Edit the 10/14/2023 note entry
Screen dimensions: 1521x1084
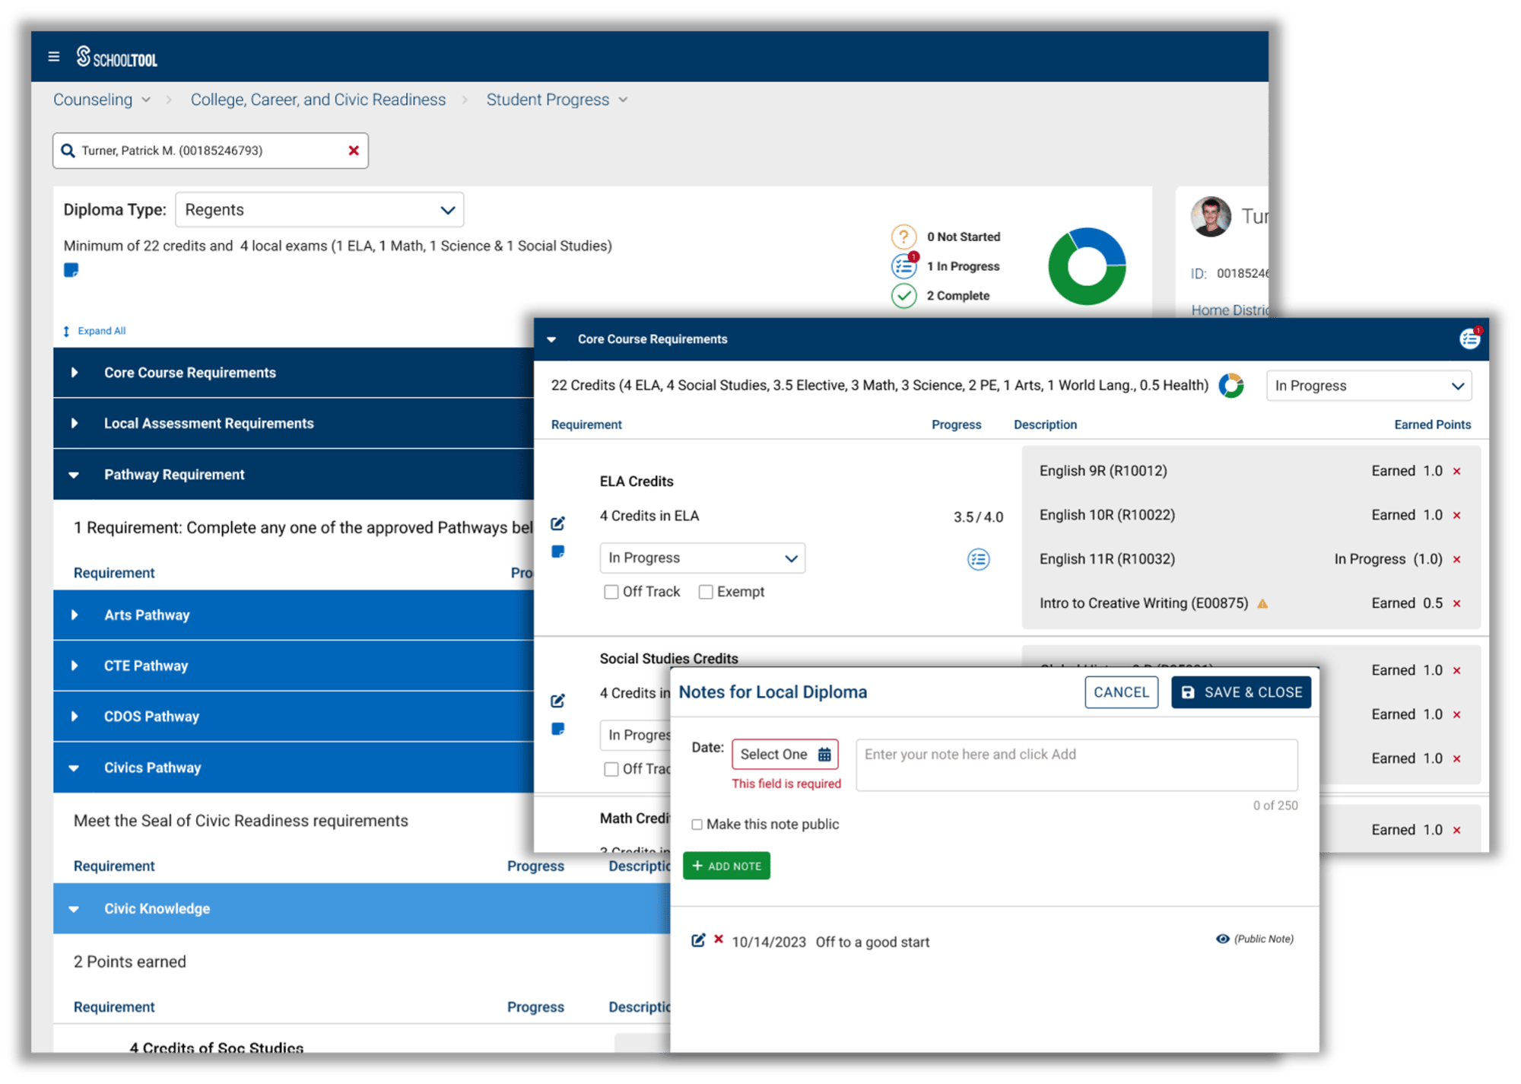tap(697, 940)
